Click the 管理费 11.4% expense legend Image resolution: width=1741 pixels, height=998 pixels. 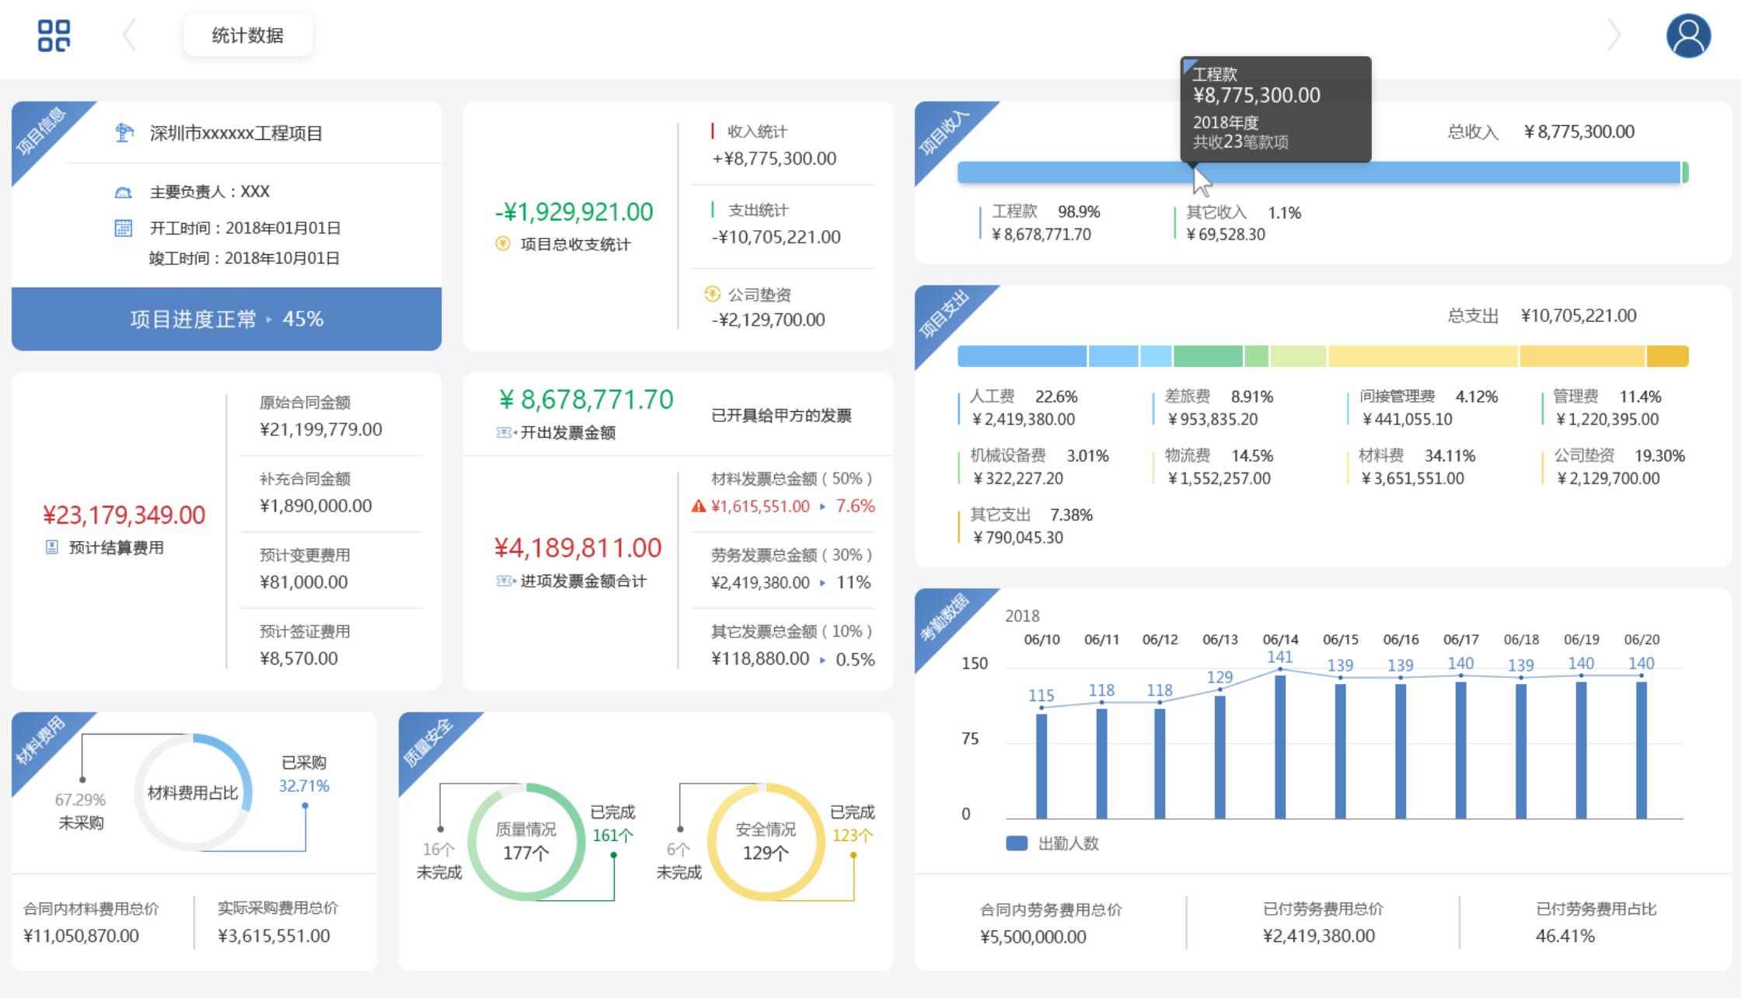coord(1602,407)
